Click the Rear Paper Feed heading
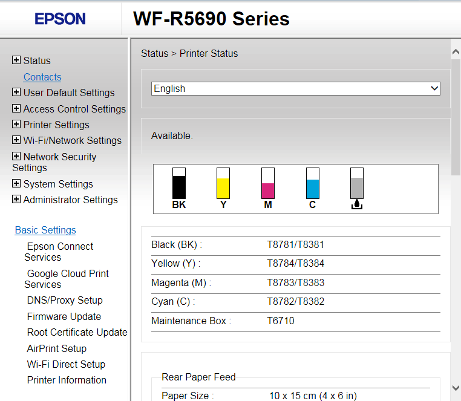The height and width of the screenshot is (401, 461). click(198, 377)
